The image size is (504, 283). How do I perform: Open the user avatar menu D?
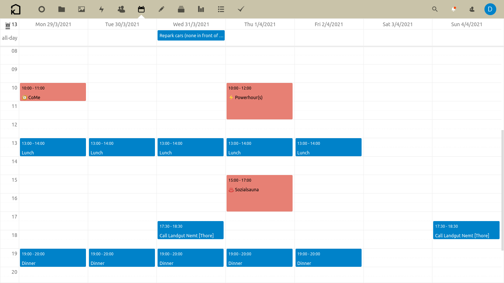(490, 9)
